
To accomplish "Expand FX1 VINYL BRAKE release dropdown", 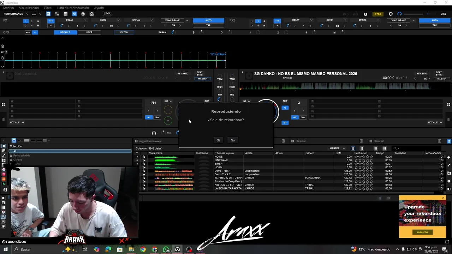I will point(187,20).
